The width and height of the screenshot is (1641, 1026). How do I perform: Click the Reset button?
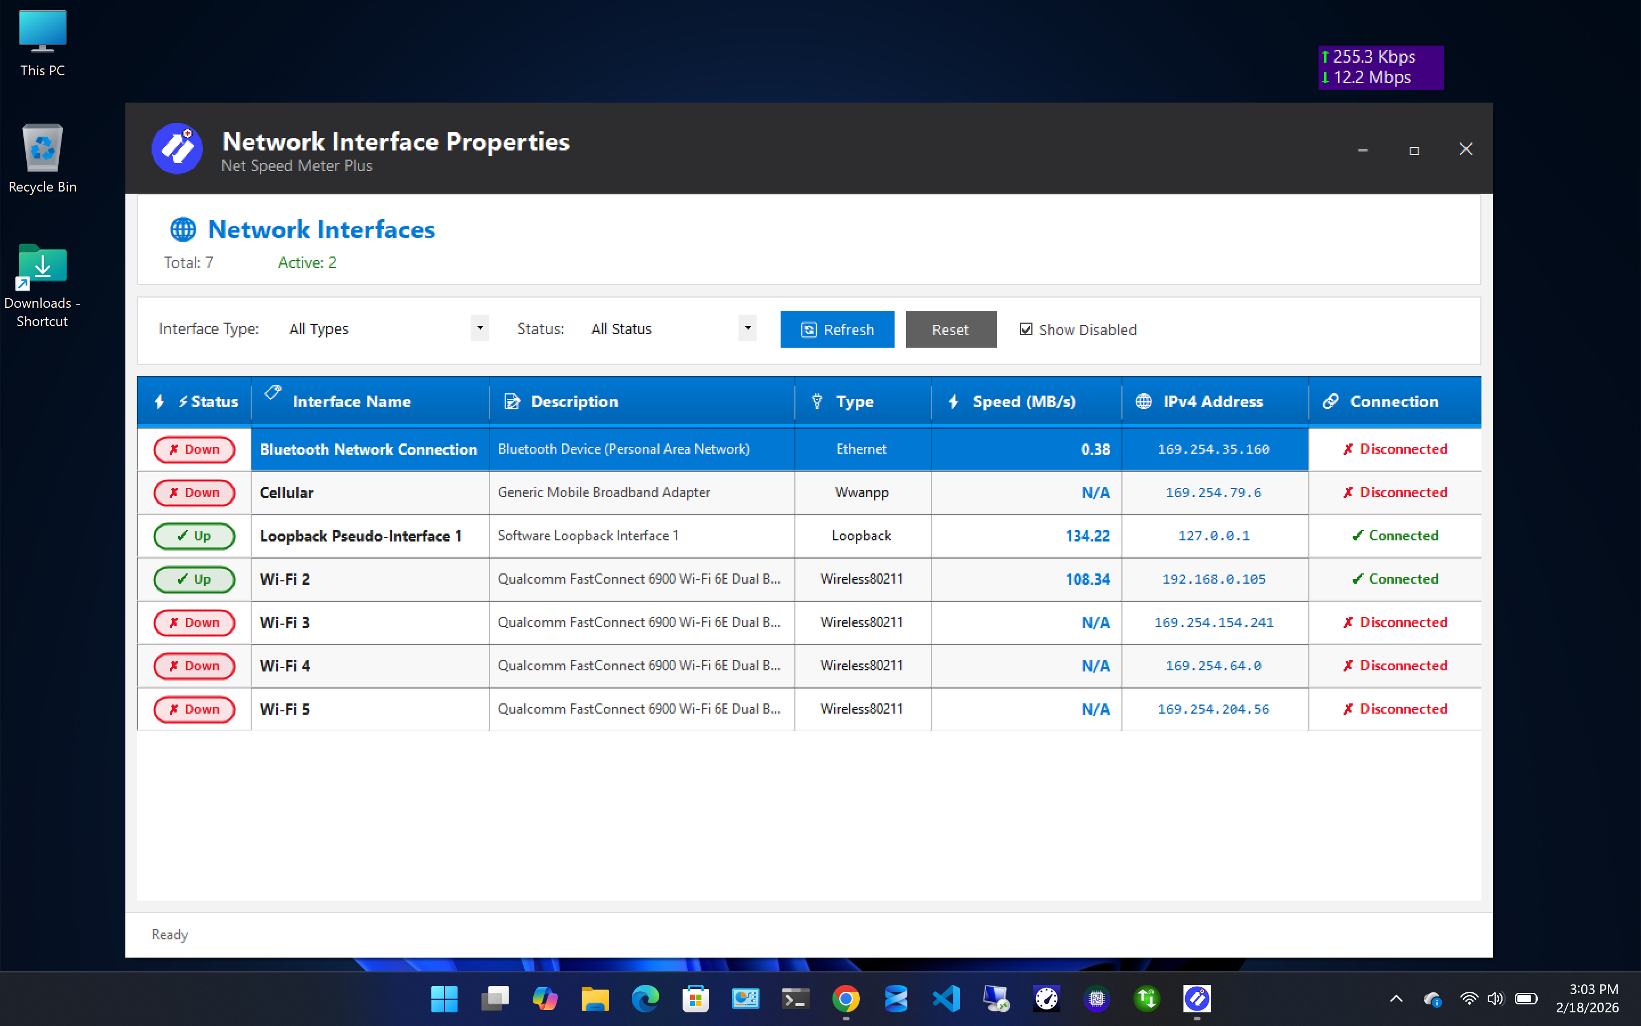(950, 330)
